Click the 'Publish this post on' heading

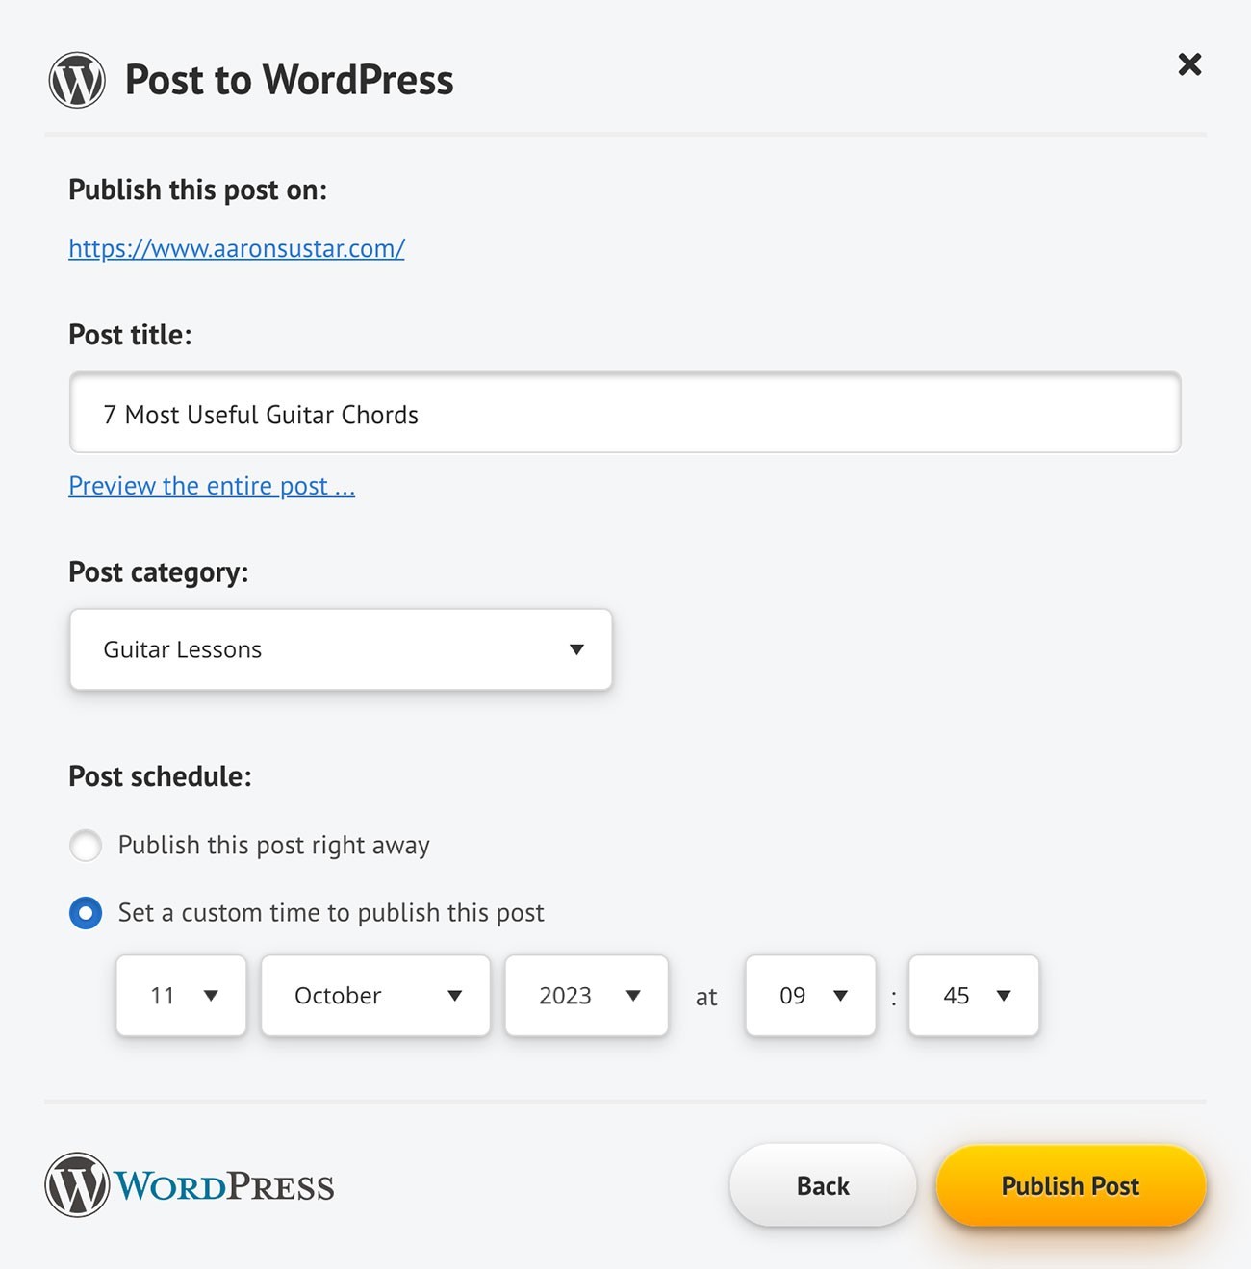point(198,190)
